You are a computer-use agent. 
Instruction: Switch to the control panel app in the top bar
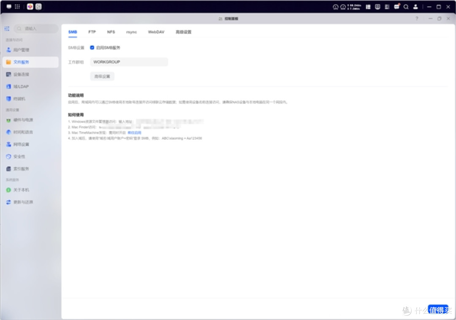point(38,6)
